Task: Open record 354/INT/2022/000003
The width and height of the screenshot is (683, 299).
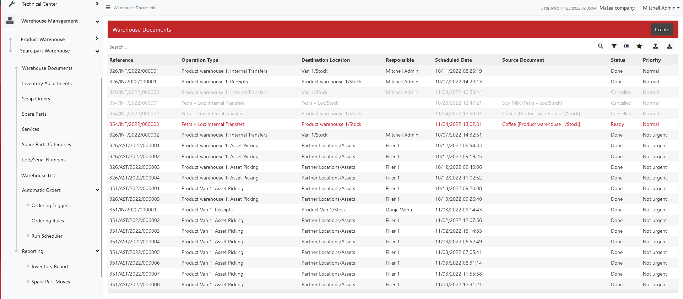Action: [134, 124]
